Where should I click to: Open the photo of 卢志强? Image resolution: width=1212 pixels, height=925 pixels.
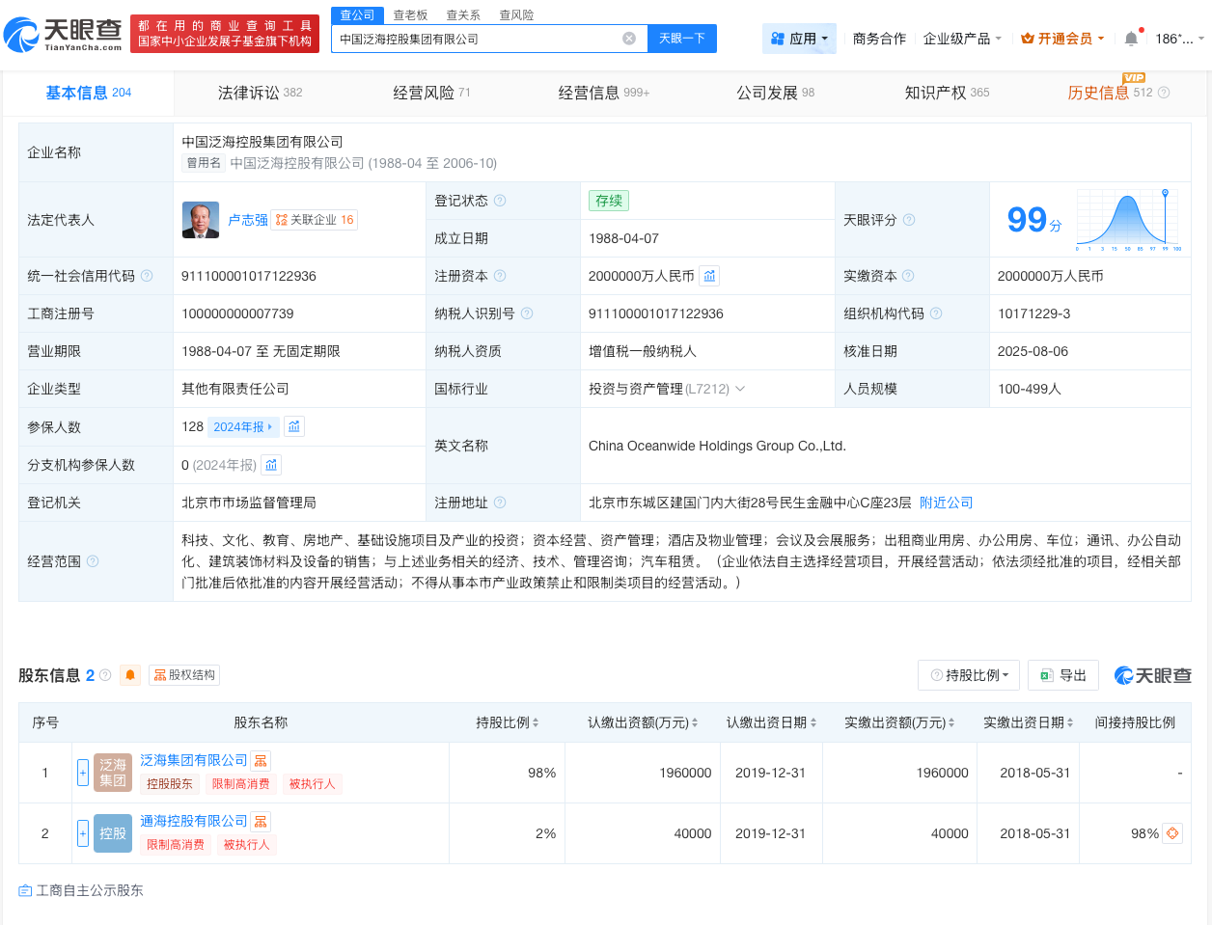(201, 220)
